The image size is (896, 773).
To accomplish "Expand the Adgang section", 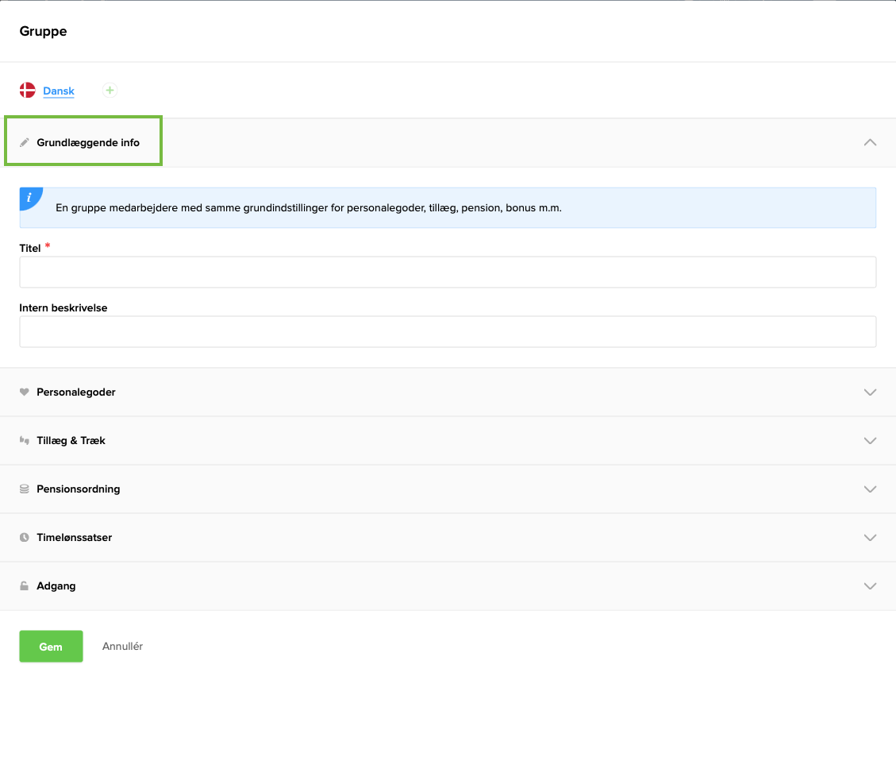I will coord(870,586).
